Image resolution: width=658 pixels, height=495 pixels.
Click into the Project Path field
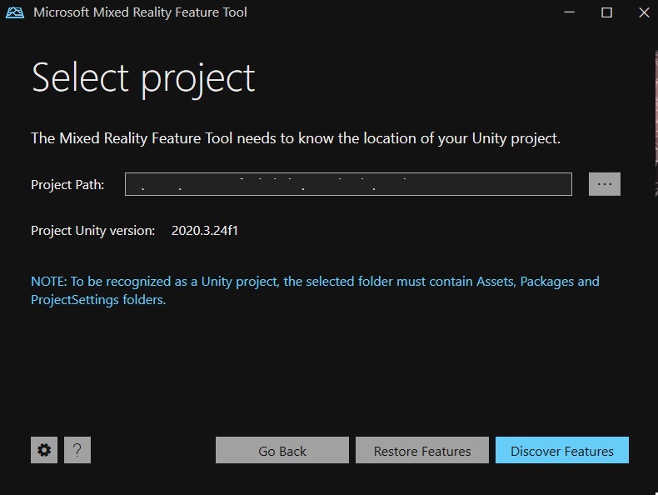pyautogui.click(x=348, y=184)
